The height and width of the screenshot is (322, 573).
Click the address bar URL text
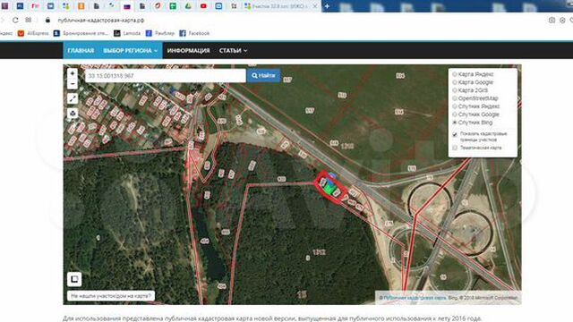click(x=101, y=20)
